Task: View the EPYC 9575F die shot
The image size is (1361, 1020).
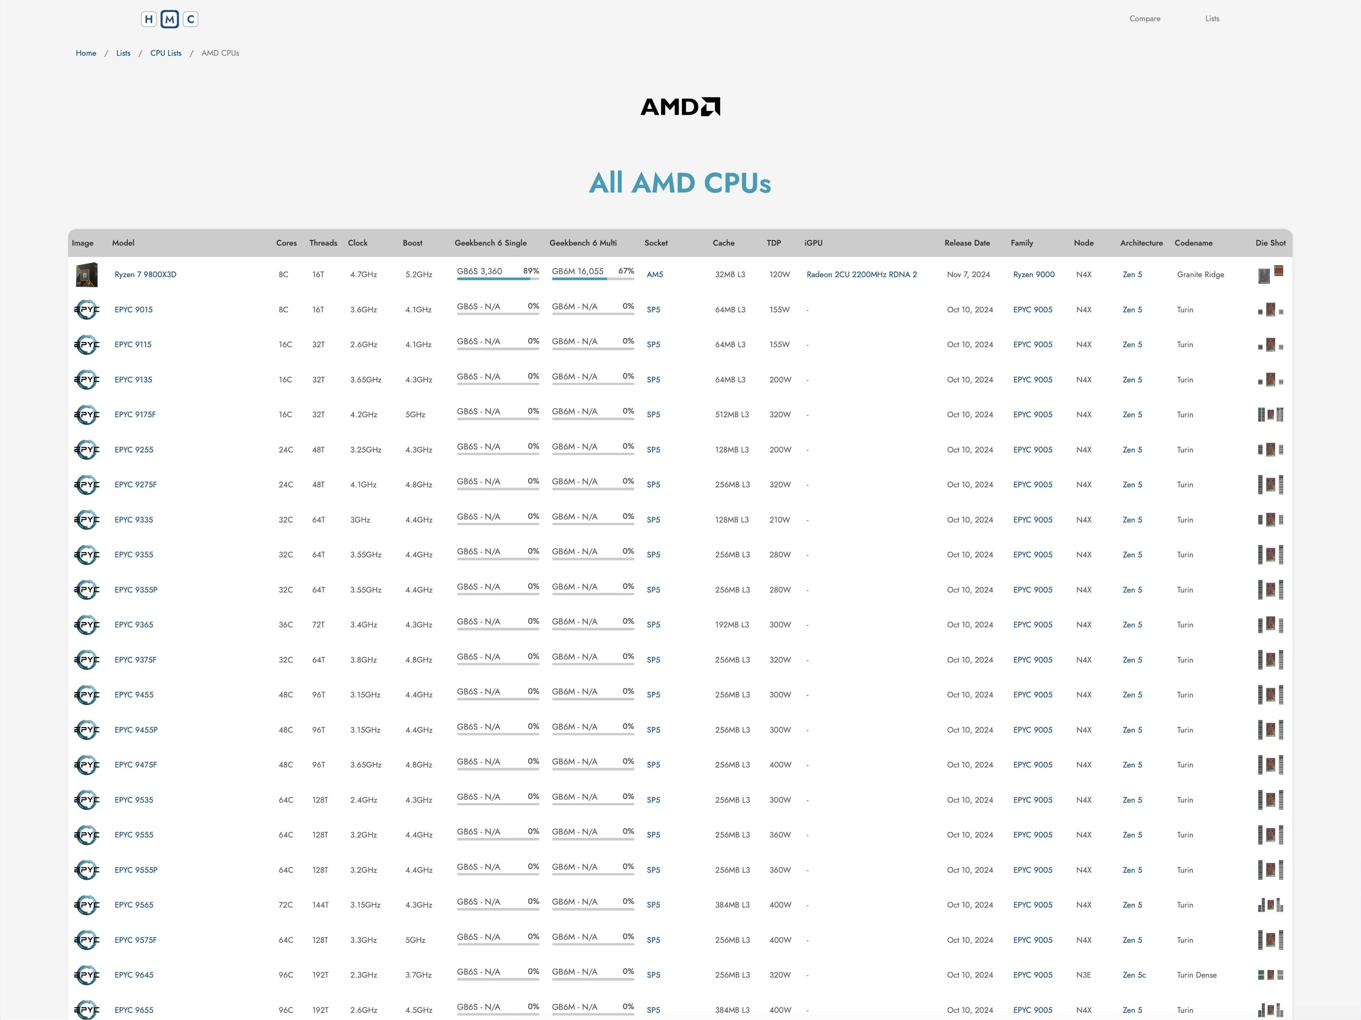Action: [1270, 940]
